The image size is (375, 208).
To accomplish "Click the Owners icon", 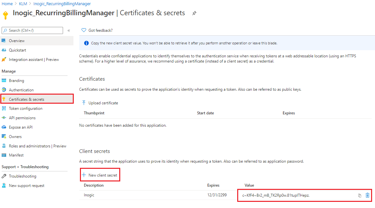I will 4,136.
